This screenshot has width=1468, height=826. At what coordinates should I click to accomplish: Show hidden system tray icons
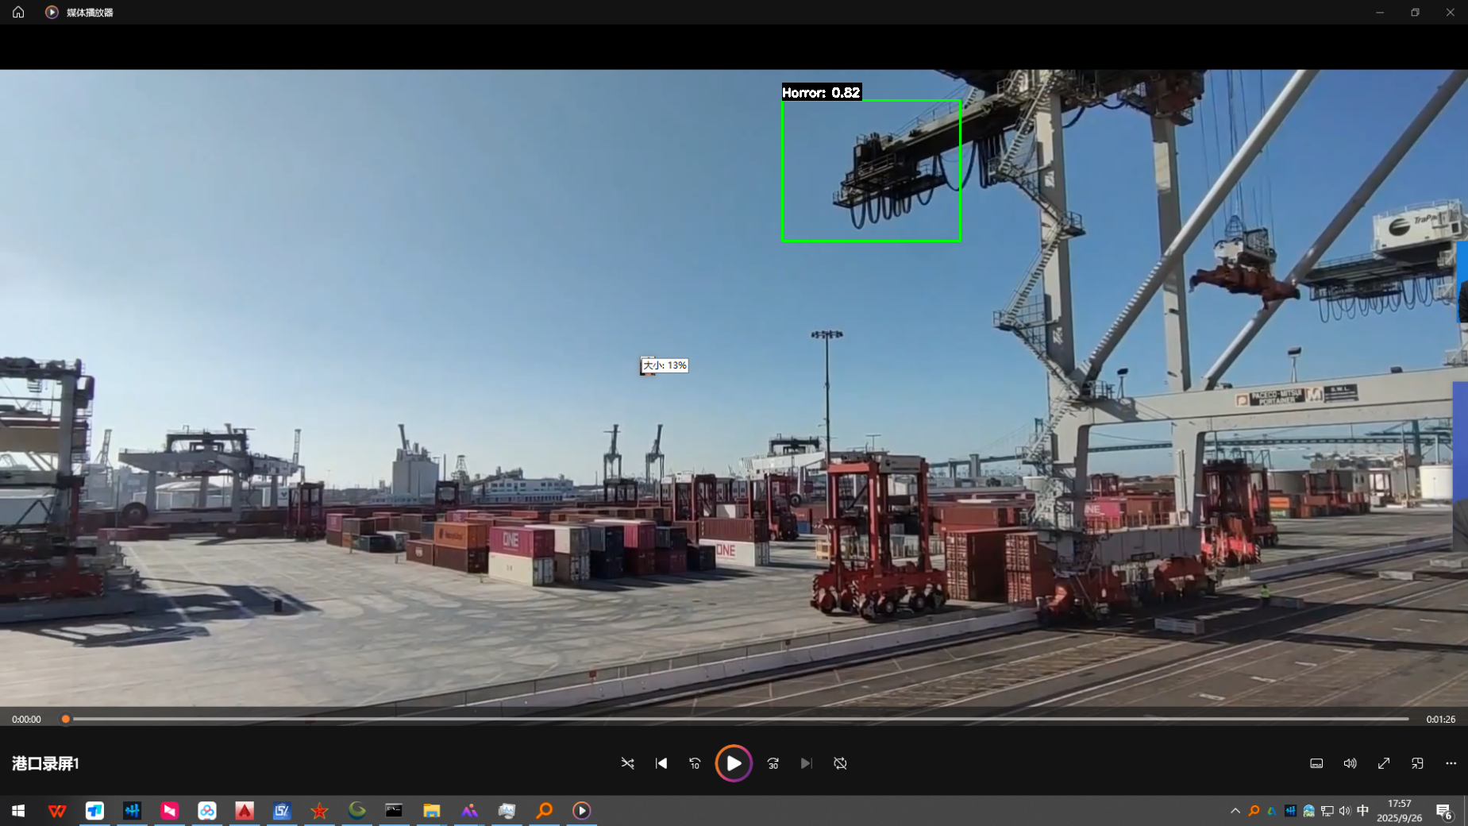click(1235, 811)
